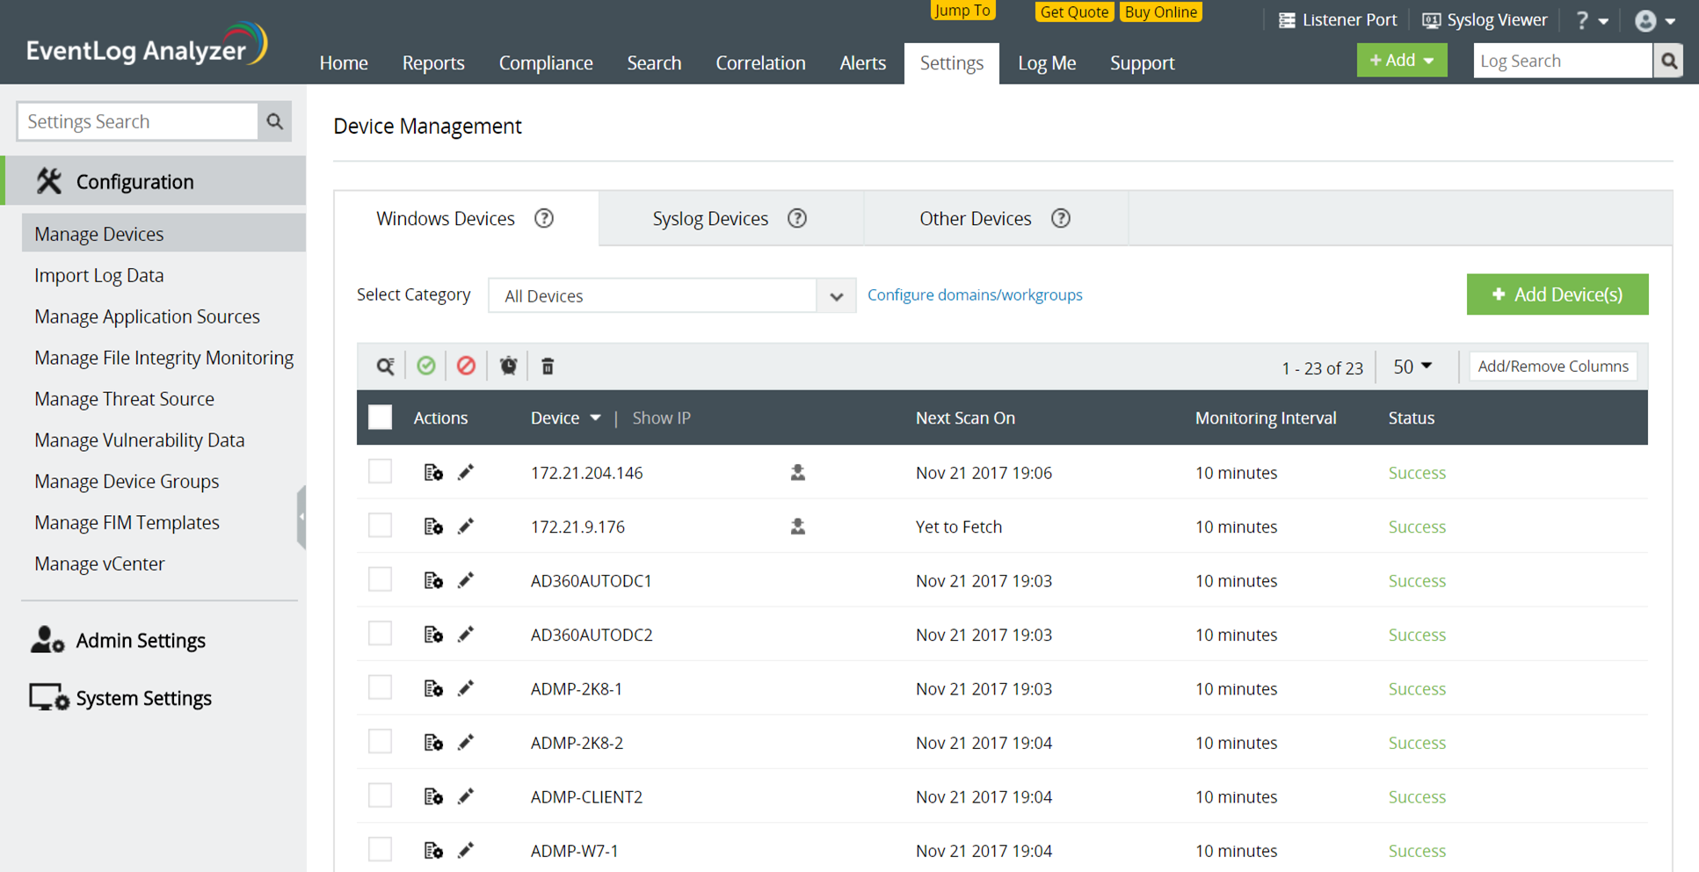The width and height of the screenshot is (1699, 872).
Task: Check the box for AD360AUTODC2
Action: [380, 634]
